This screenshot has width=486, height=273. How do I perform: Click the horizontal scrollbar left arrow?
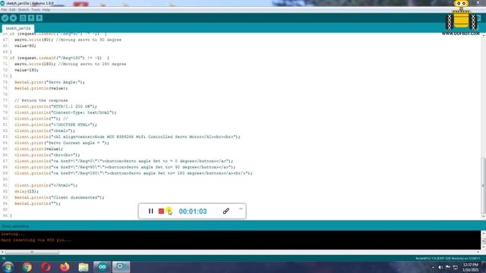[2, 252]
